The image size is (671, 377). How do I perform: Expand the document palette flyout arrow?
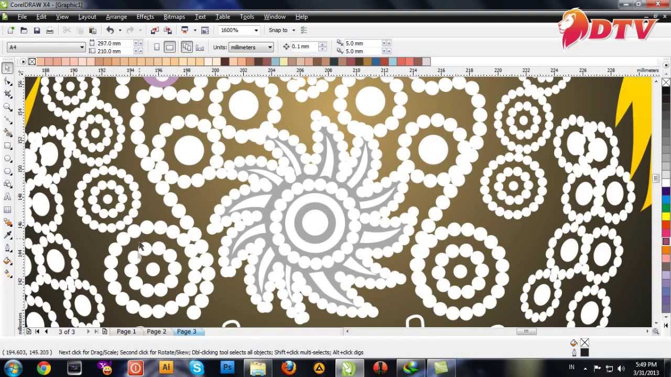point(23,62)
